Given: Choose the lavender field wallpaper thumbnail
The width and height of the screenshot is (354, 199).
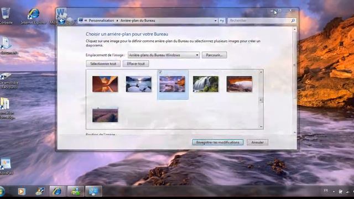Looking at the screenshot, I should point(105,115).
